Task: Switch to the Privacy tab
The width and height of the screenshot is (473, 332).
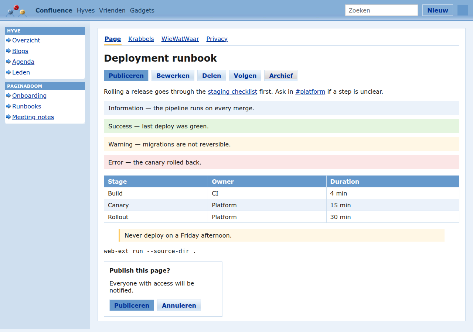Action: 217,39
